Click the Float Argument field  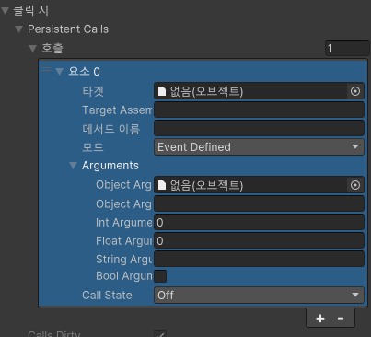click(259, 240)
